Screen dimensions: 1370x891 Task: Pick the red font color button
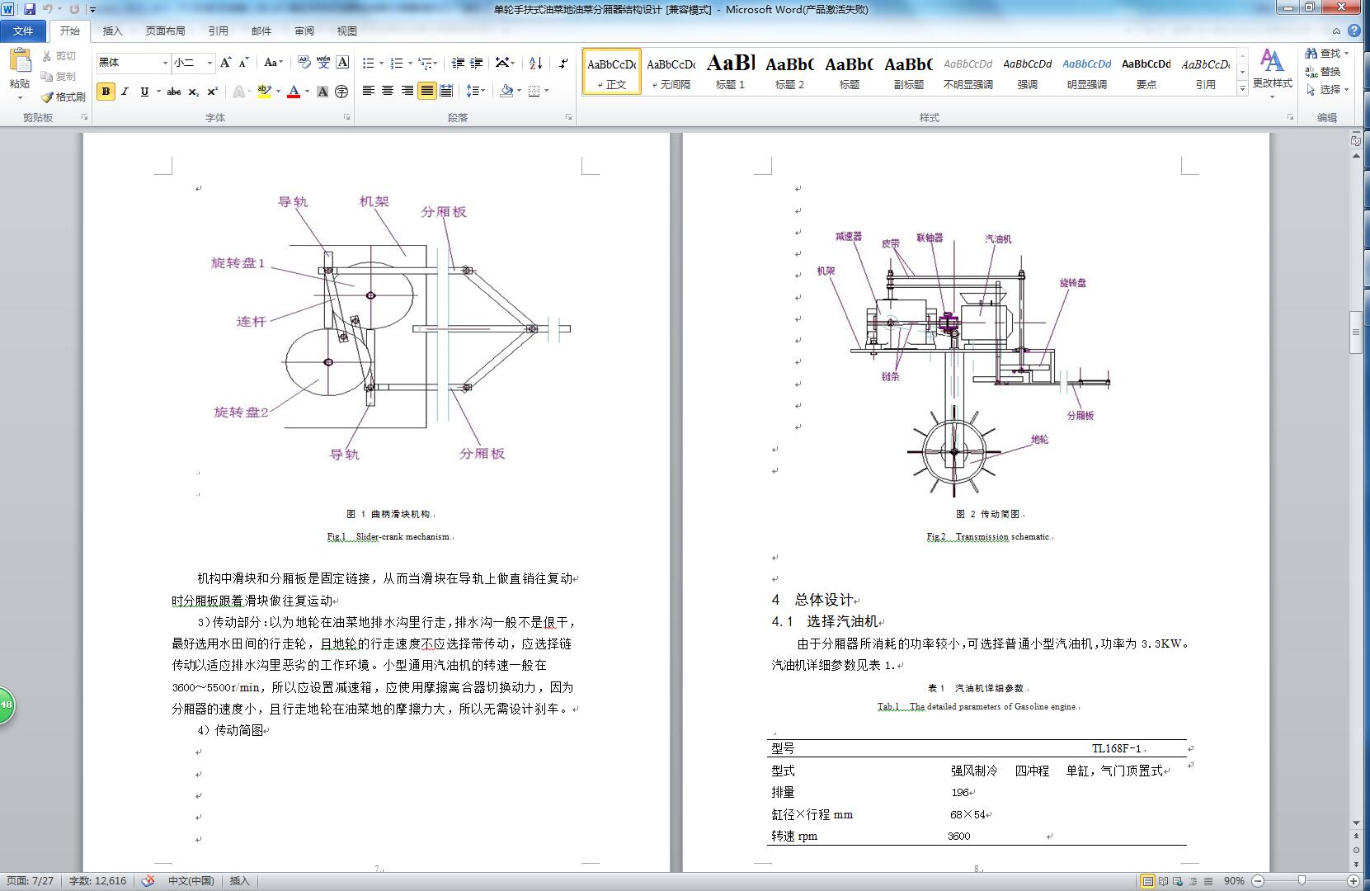tap(294, 92)
